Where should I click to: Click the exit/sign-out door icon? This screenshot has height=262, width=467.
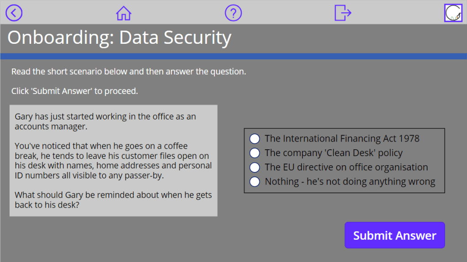(x=343, y=13)
